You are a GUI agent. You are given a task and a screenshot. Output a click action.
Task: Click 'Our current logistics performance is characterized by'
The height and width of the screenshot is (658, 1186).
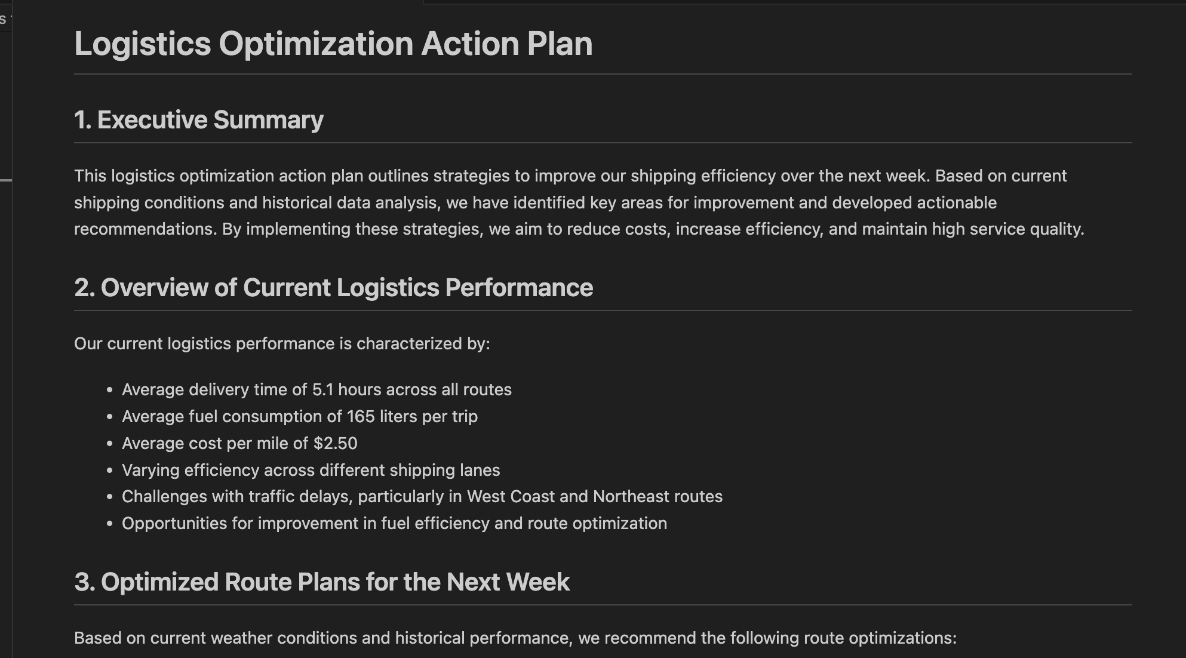[x=282, y=344]
